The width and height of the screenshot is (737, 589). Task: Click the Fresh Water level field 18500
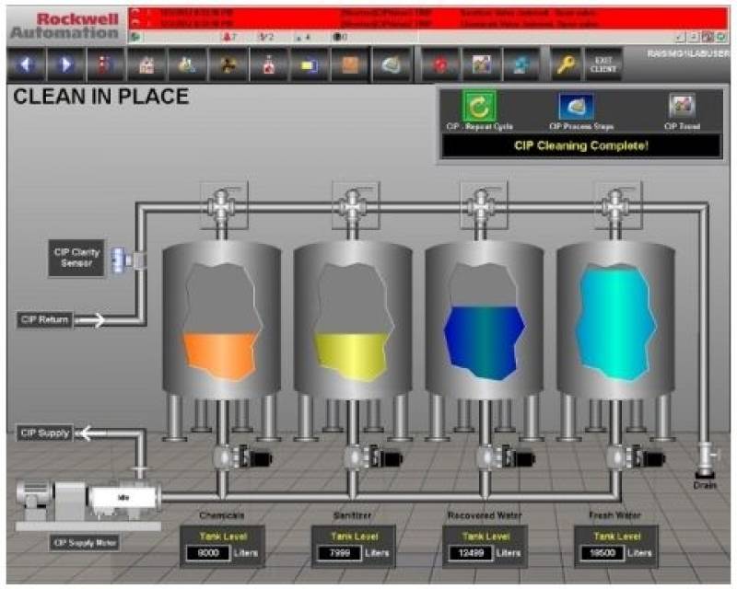(602, 553)
